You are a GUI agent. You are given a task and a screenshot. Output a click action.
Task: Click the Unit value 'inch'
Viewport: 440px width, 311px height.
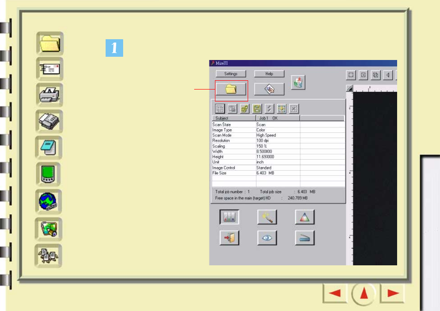pos(260,162)
